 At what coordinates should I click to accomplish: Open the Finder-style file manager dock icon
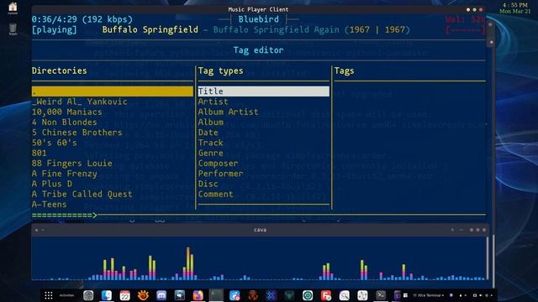(x=107, y=295)
